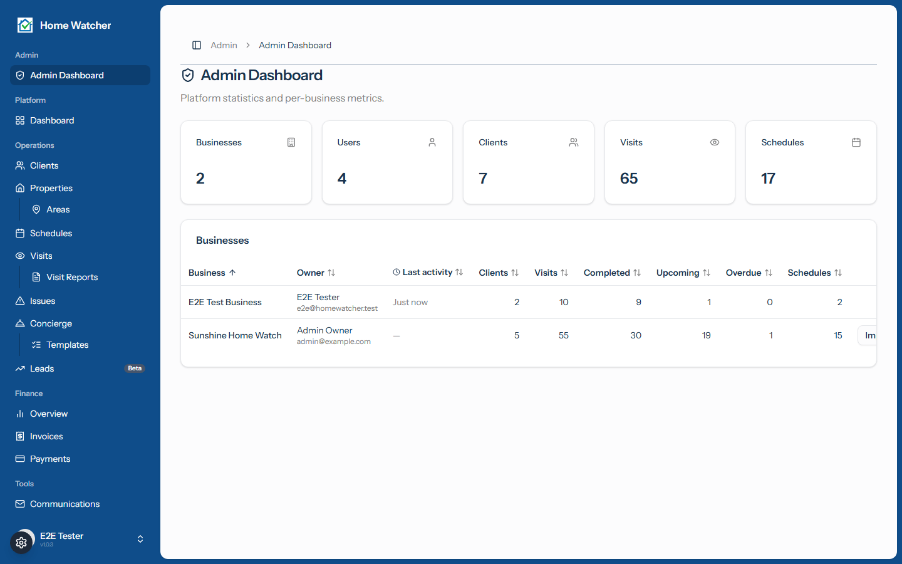Open Communications in Tools section
This screenshot has width=902, height=564.
[x=80, y=504]
